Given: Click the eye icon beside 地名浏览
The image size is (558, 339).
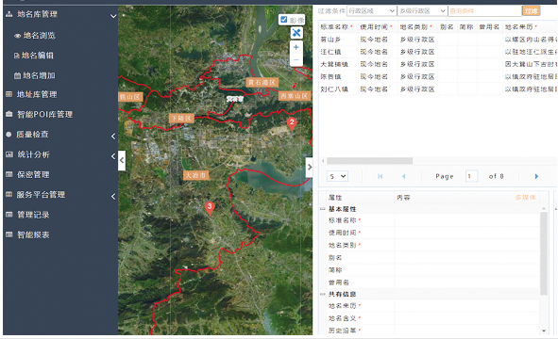Looking at the screenshot, I should 17,36.
